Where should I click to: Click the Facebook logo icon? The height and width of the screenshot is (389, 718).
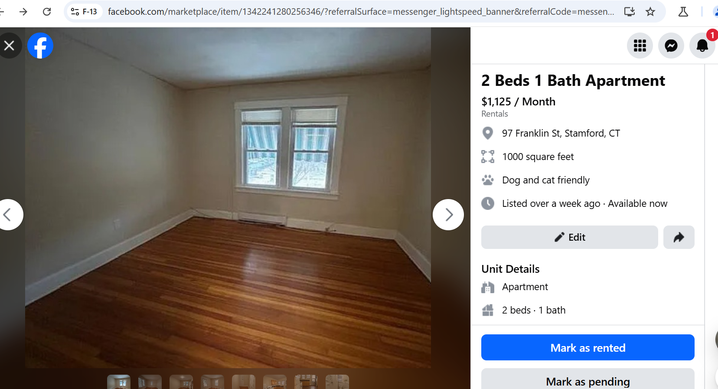click(x=40, y=46)
